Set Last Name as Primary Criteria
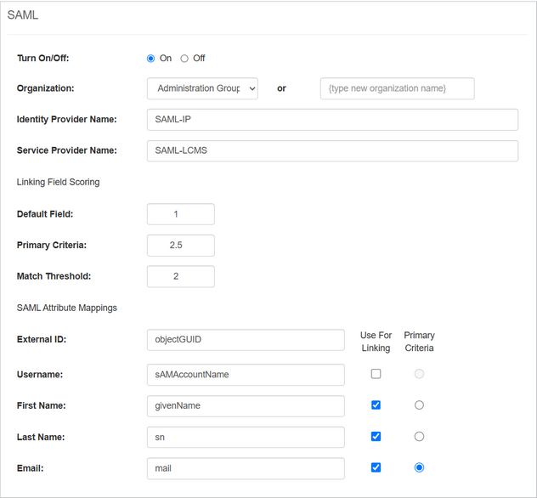This screenshot has height=498, width=537. [419, 436]
